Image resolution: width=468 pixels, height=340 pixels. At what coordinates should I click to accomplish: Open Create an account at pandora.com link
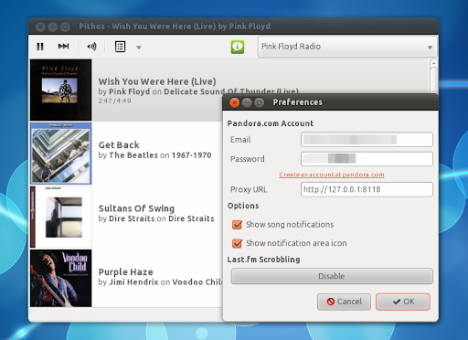click(x=332, y=175)
